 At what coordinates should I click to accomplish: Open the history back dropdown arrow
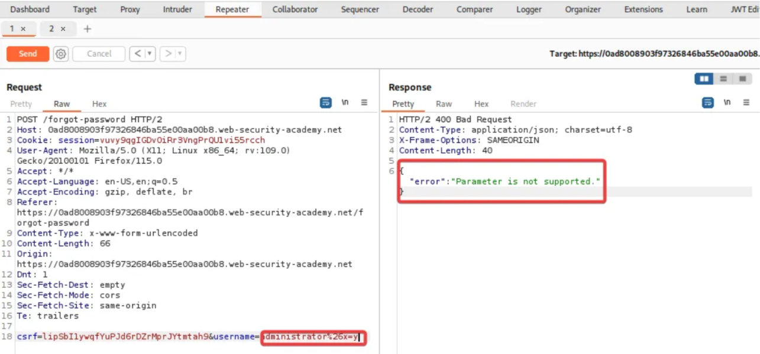coord(150,54)
